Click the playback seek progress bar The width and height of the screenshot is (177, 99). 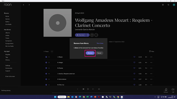point(88,93)
